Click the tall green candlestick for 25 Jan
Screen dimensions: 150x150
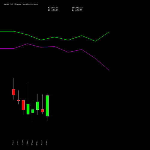pyautogui.click(x=47, y=106)
